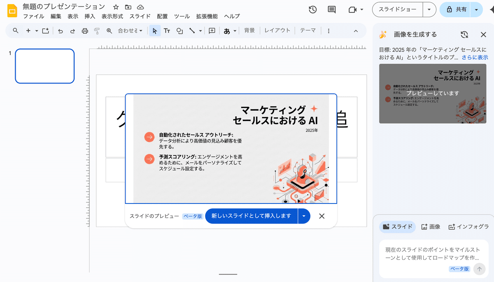Image resolution: width=494 pixels, height=282 pixels.
Task: Close the slide preview popup
Action: pyautogui.click(x=322, y=216)
